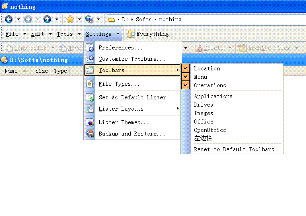Click the Move icon in operations toolbar
306x216 pixels.
(63, 48)
